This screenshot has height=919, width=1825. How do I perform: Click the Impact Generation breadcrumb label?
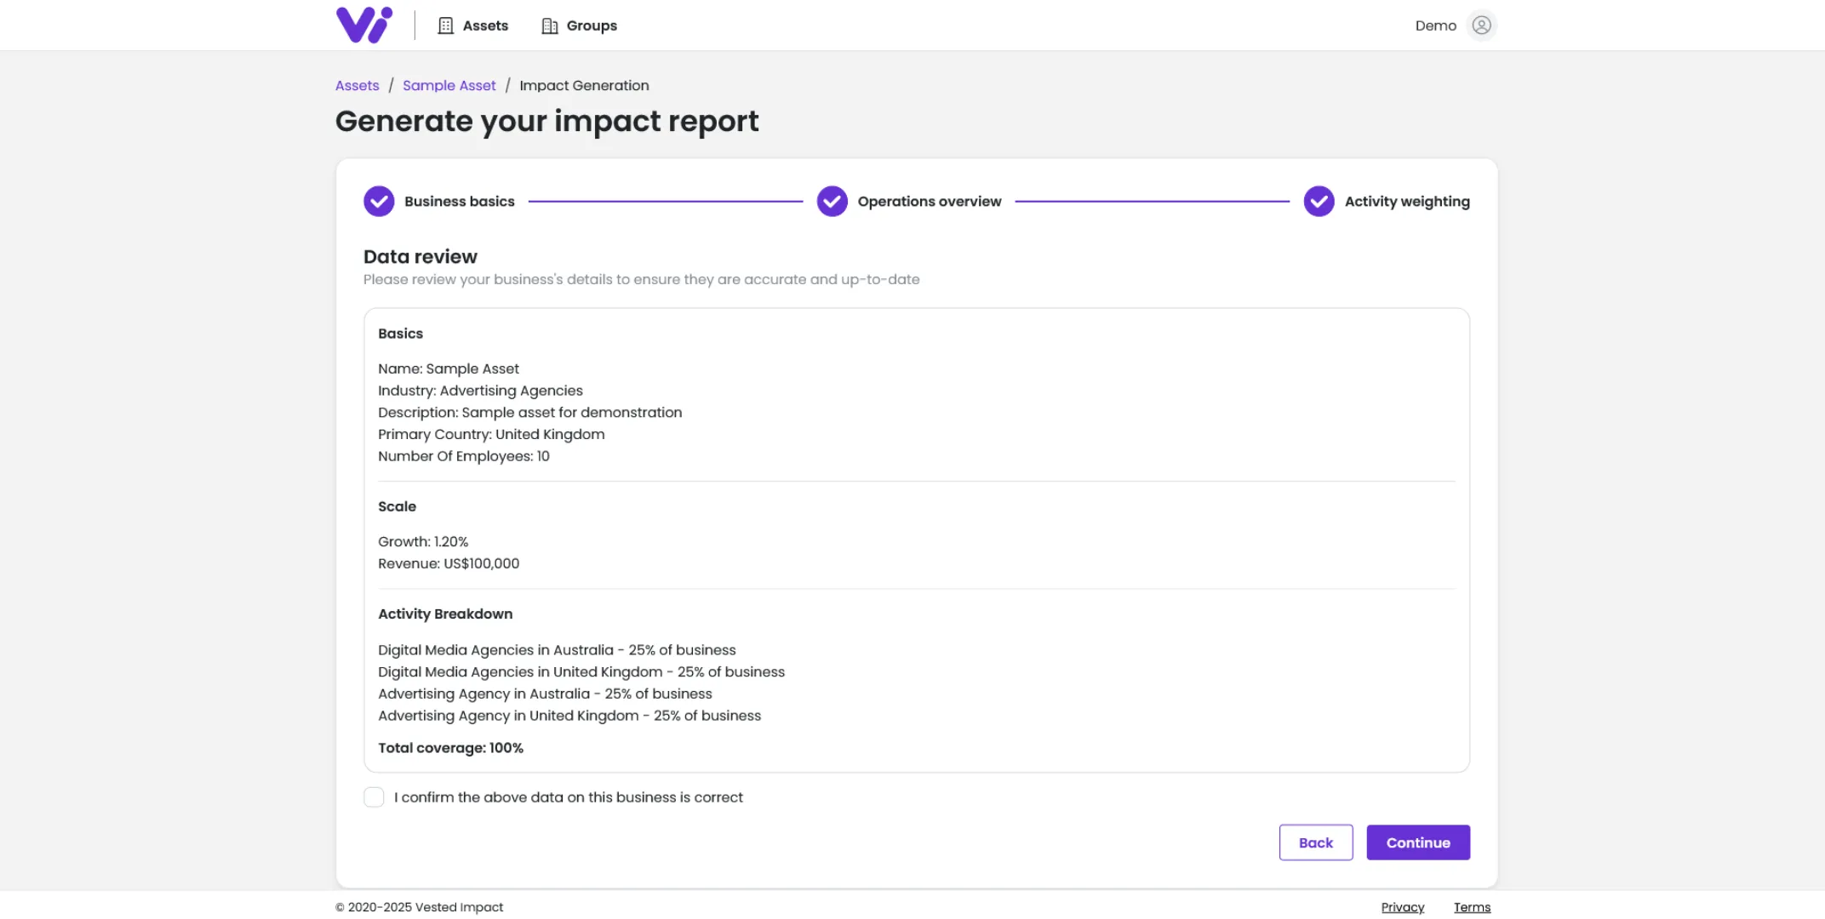click(584, 85)
